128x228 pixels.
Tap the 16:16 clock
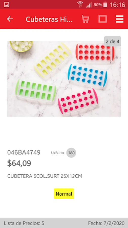coord(117,5)
